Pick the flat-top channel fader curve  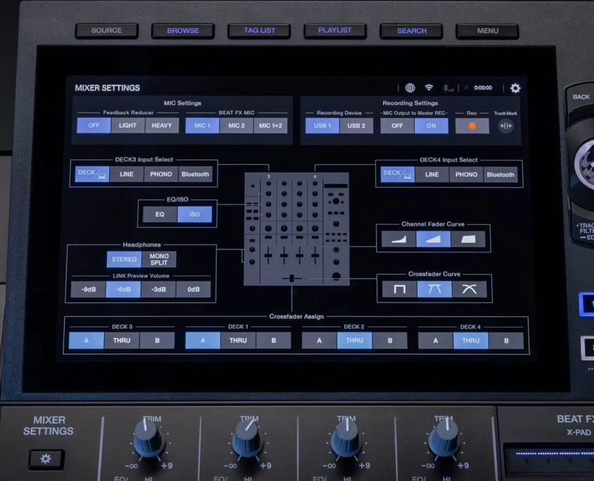coord(469,239)
